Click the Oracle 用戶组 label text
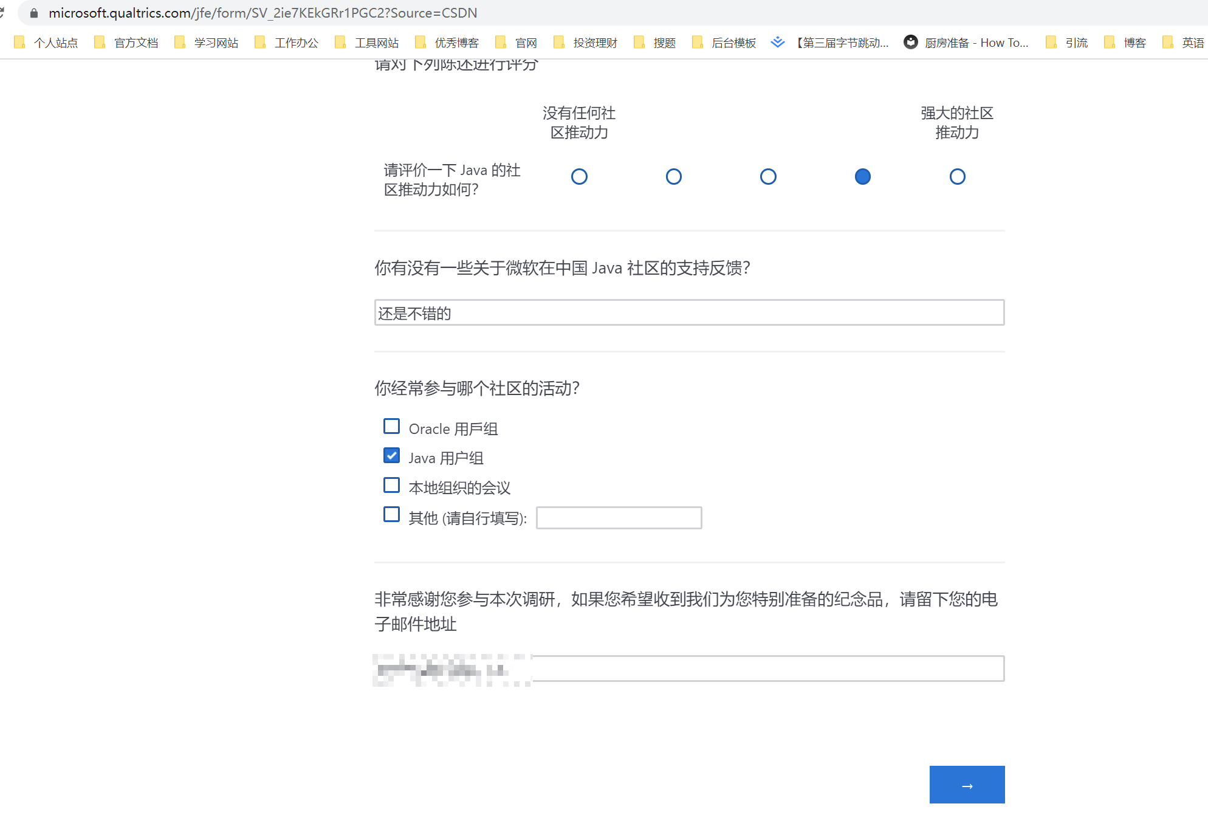The image size is (1208, 829). point(453,429)
